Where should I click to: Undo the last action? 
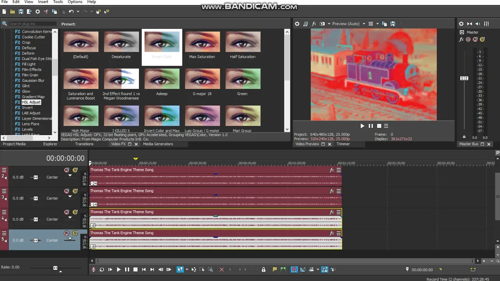point(71,12)
